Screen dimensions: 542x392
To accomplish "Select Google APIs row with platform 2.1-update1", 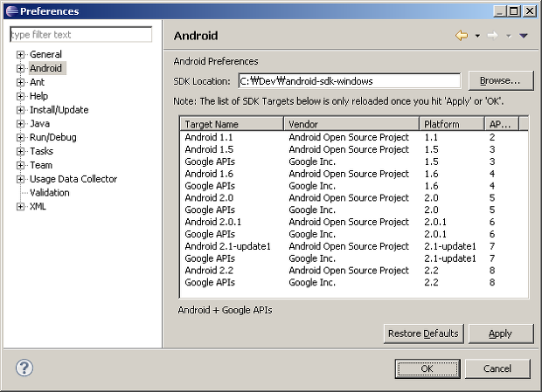I will coord(354,258).
